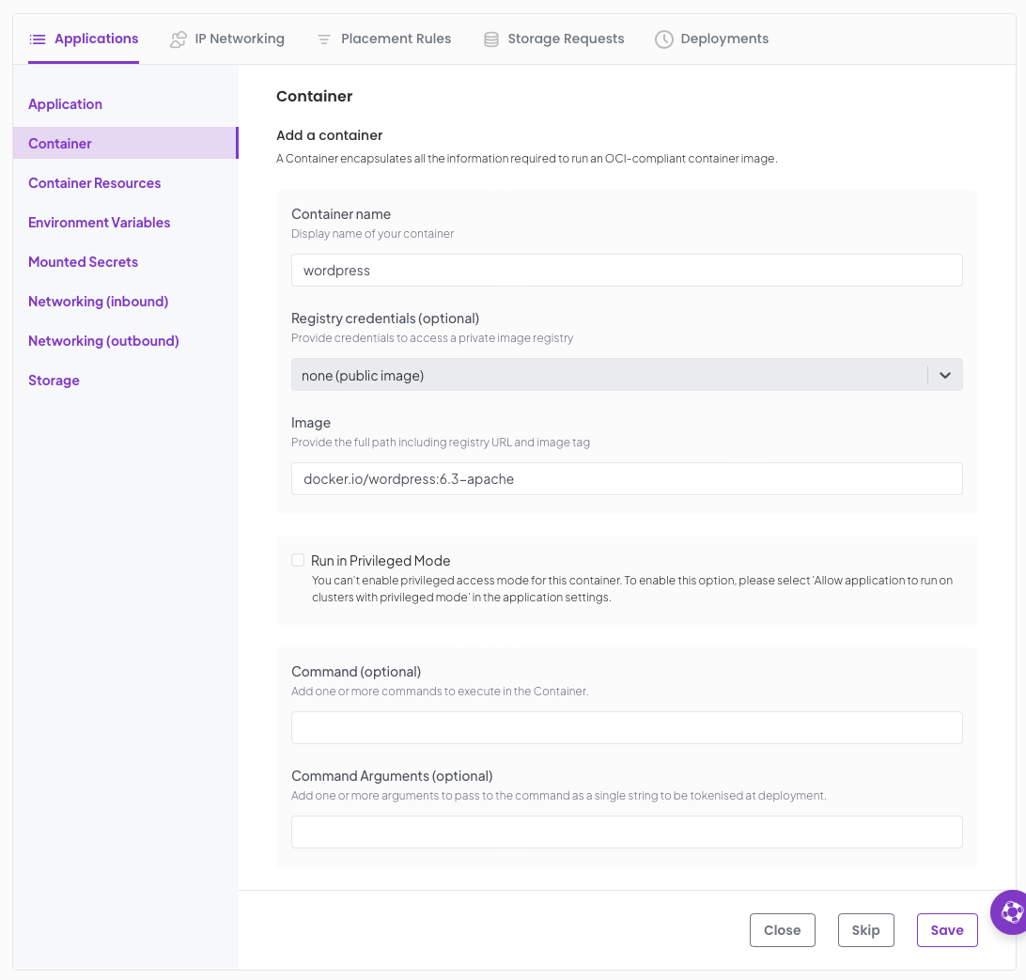
Task: Click the Deployments clock icon
Action: [x=663, y=39]
